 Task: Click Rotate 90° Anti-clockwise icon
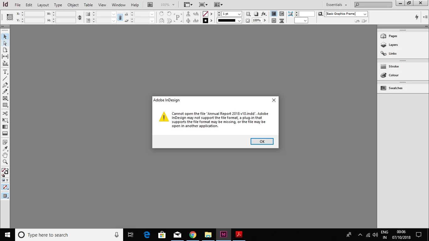click(x=169, y=14)
